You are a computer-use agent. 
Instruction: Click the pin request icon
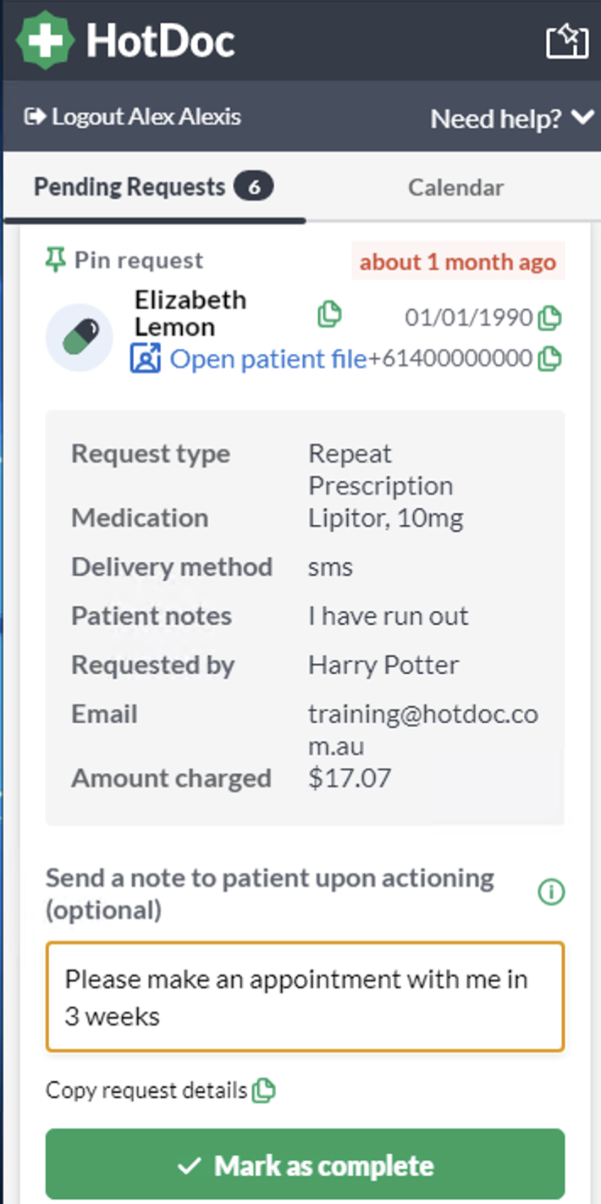tap(56, 259)
